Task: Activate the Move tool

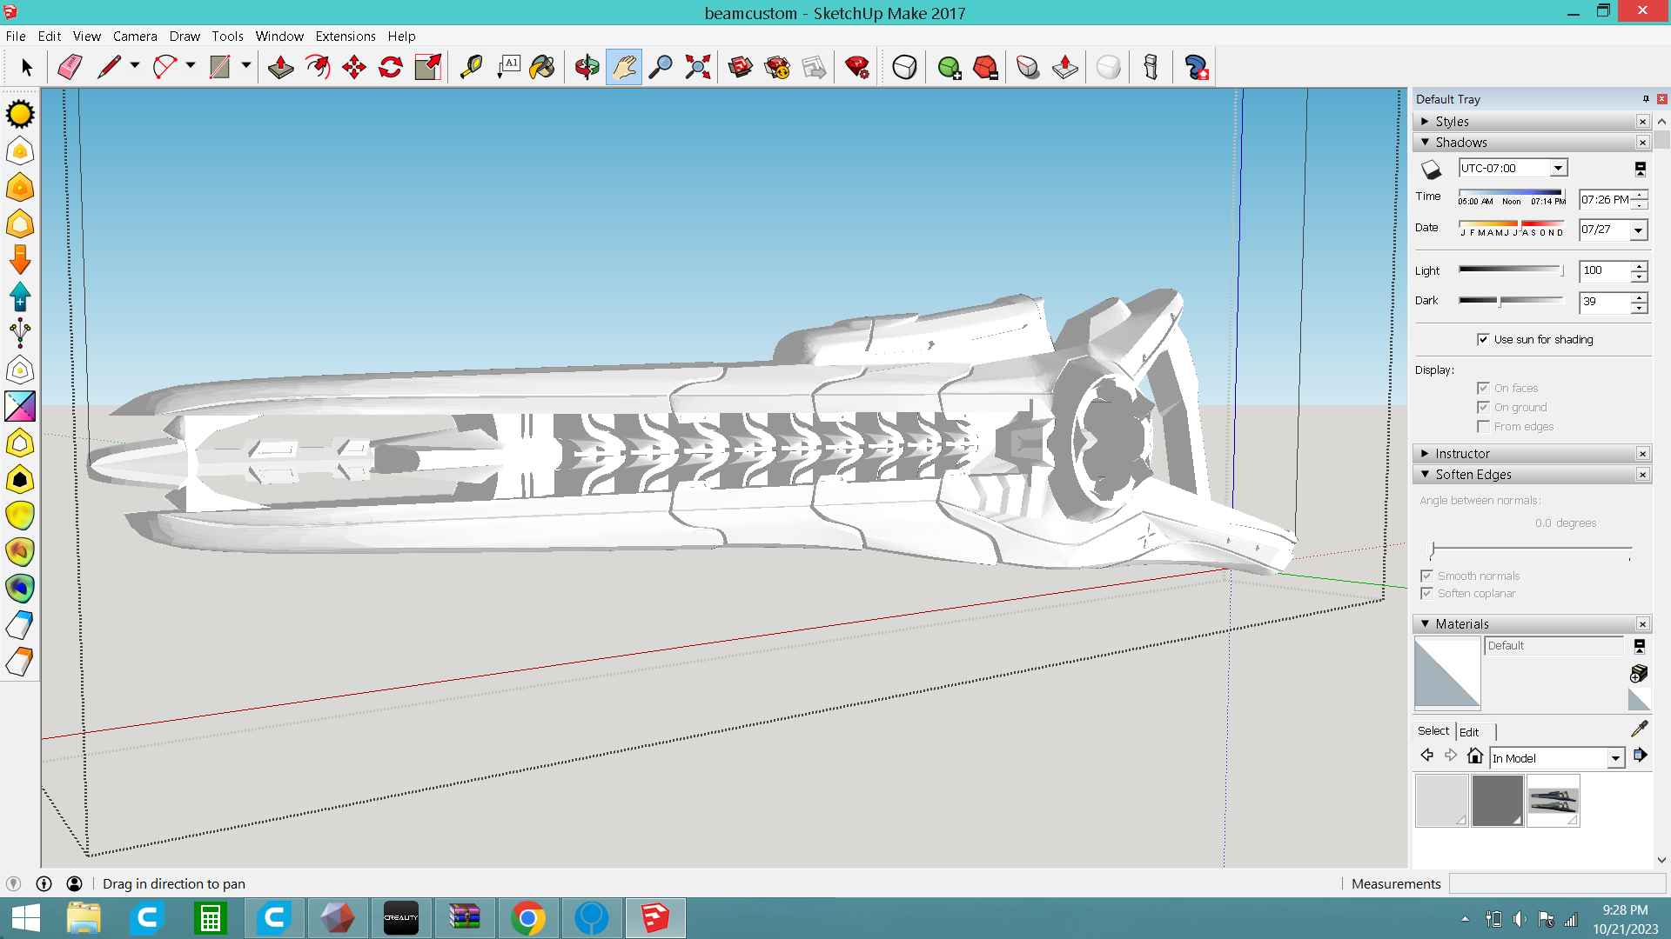Action: [354, 67]
